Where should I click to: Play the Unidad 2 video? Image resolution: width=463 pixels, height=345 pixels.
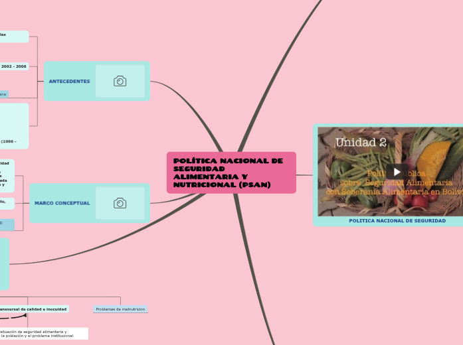pos(397,172)
